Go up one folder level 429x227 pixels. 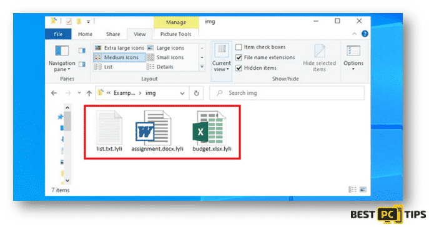pos(89,93)
